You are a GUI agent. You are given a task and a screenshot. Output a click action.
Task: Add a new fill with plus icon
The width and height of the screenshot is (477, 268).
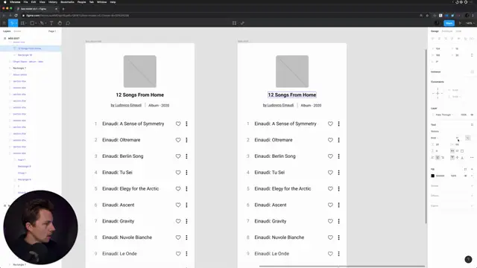(472, 169)
